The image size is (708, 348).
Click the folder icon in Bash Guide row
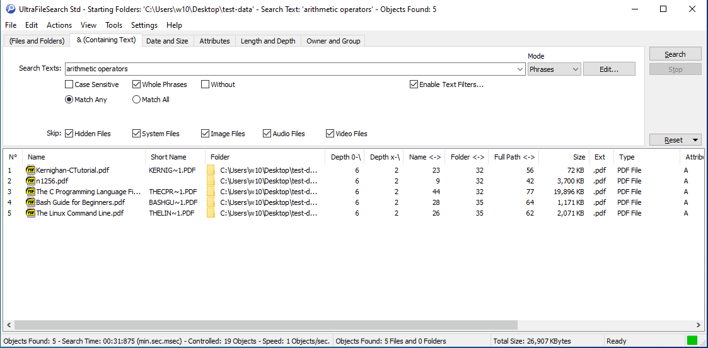click(211, 202)
